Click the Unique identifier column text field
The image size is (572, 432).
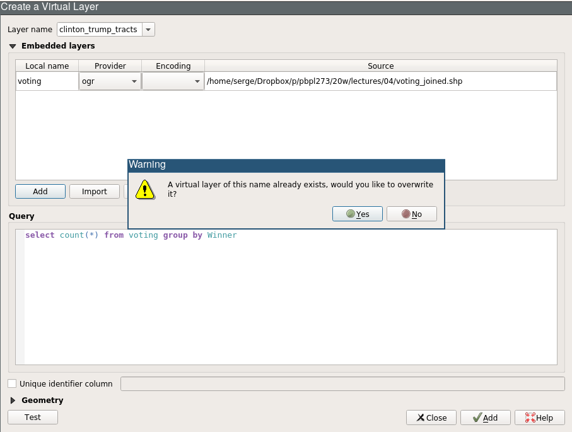pos(342,383)
